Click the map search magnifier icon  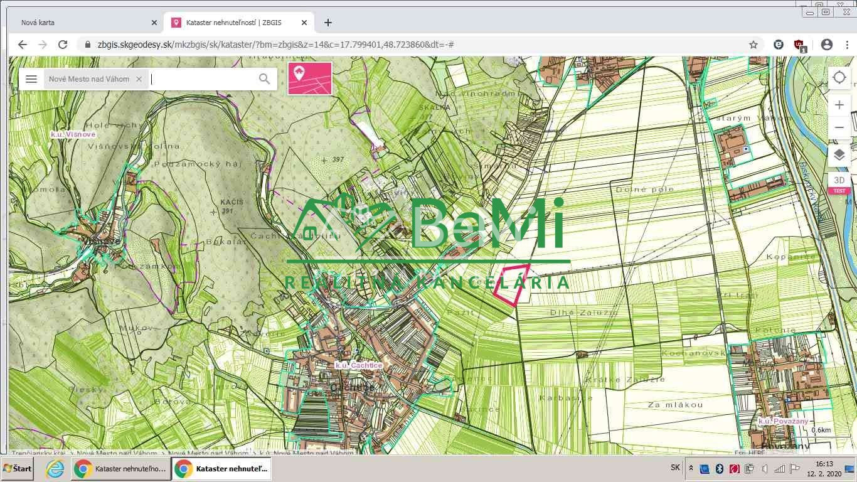tap(264, 79)
